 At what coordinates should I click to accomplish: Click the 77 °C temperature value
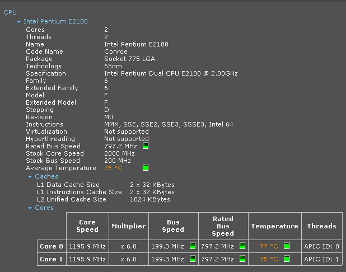pyautogui.click(x=269, y=246)
